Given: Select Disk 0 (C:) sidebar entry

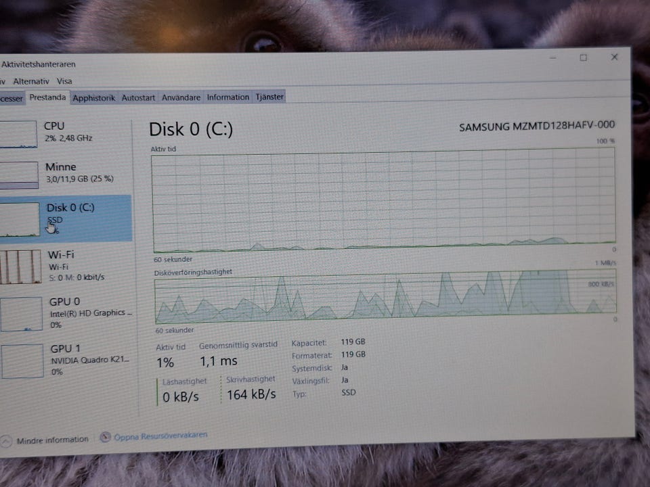Looking at the screenshot, I should tap(66, 218).
